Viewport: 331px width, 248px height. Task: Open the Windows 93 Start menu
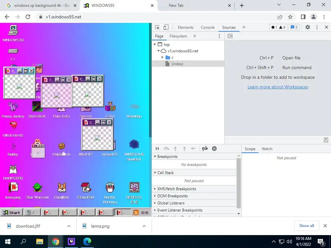(x=12, y=212)
